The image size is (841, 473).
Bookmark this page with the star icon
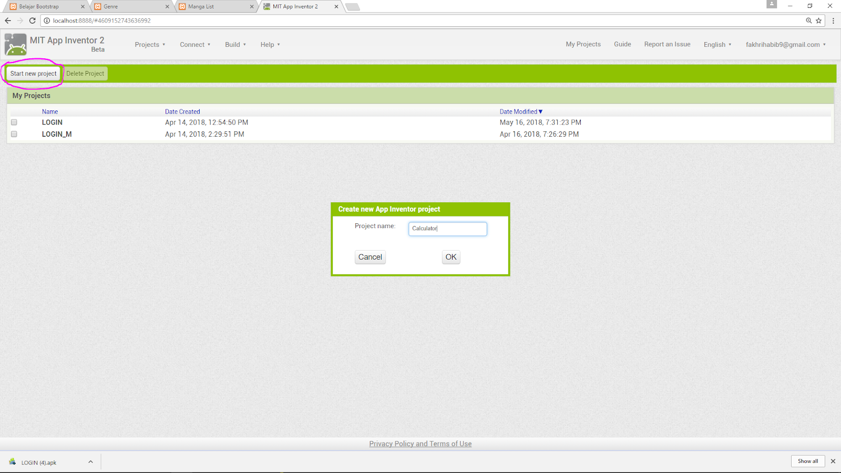pos(818,20)
